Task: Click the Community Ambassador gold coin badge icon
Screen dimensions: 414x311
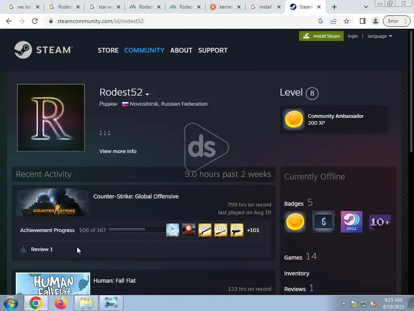Action: [294, 119]
